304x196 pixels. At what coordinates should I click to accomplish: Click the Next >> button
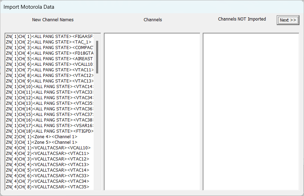[x=288, y=20]
